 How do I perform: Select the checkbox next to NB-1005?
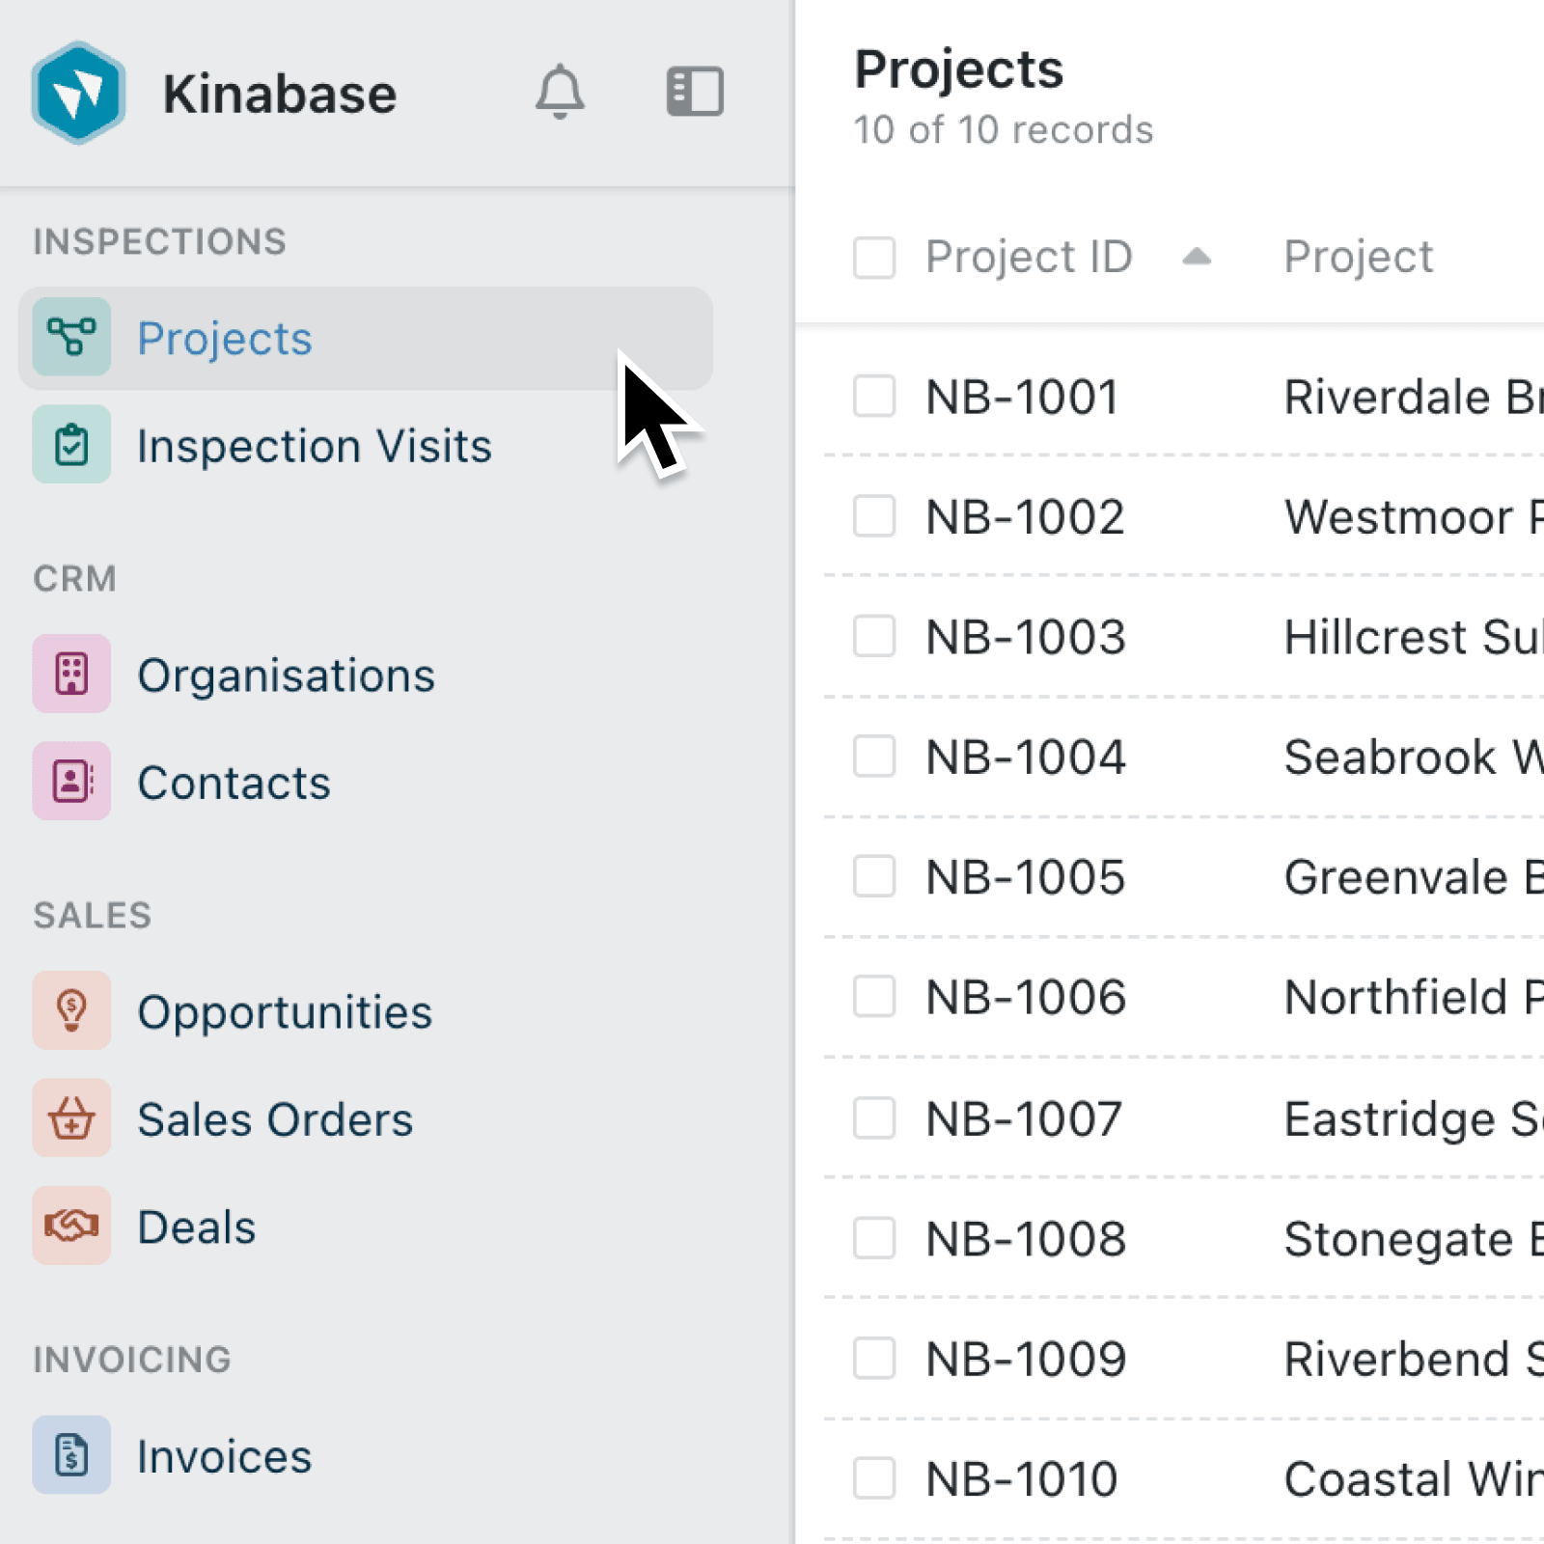pos(872,877)
